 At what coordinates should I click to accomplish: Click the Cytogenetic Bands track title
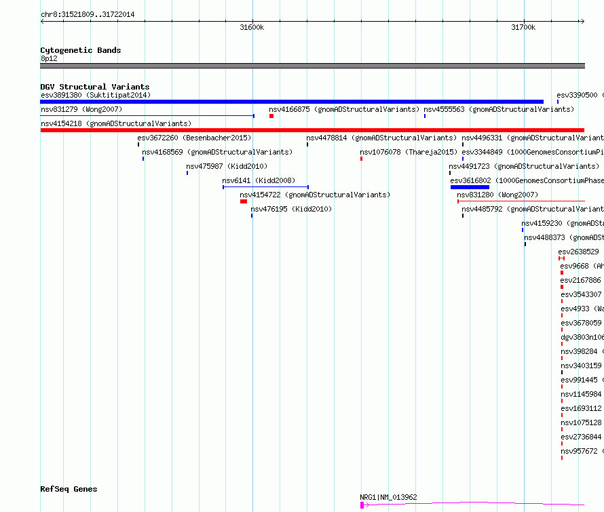81,50
